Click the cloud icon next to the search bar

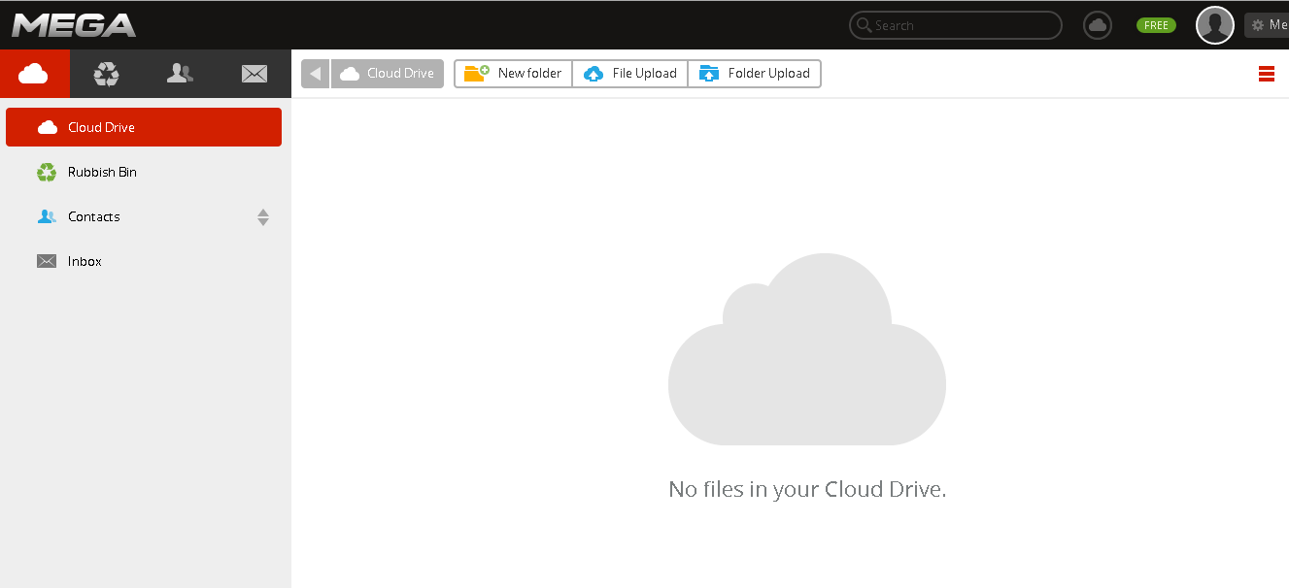[1097, 24]
